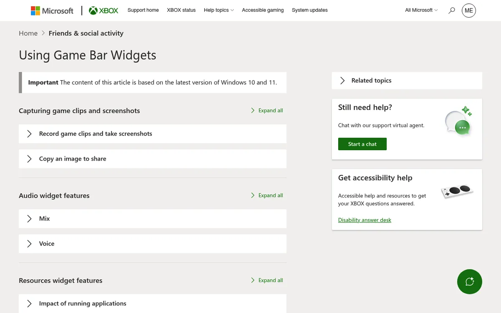Open the search magnifier icon
501x313 pixels.
pyautogui.click(x=452, y=10)
